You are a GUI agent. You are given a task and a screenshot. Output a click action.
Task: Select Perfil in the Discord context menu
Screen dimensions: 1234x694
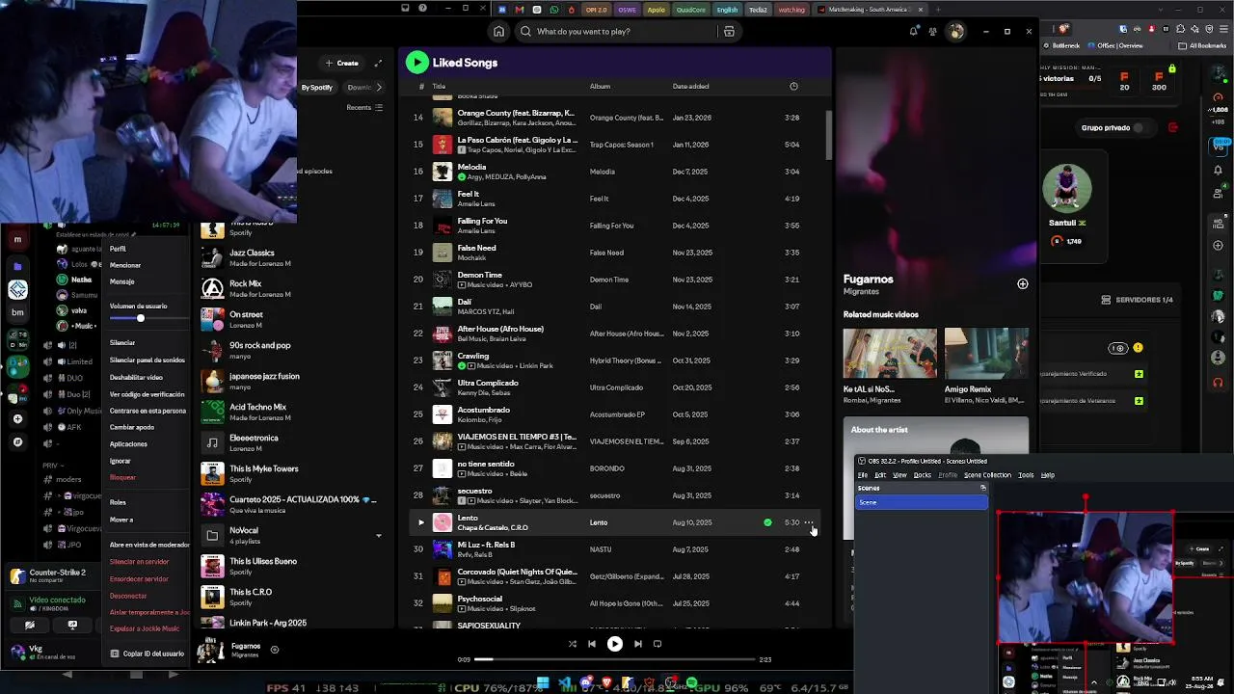coord(118,249)
